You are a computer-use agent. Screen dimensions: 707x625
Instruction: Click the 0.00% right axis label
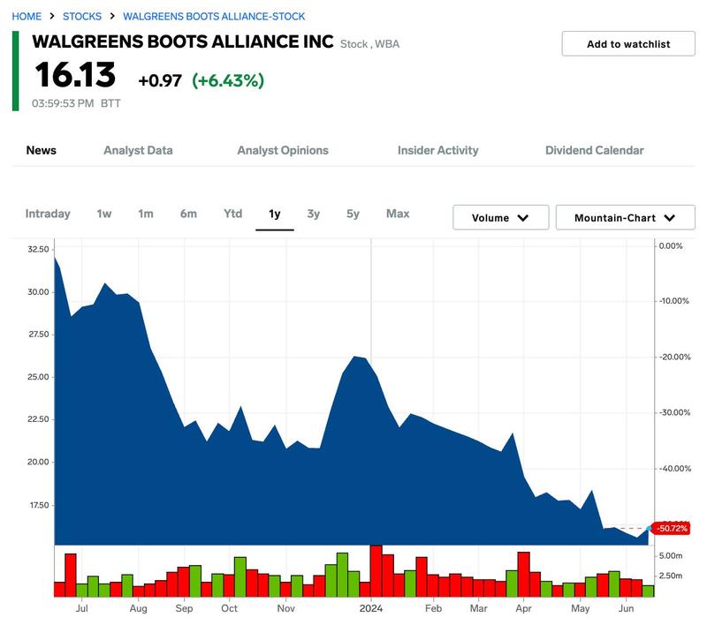click(671, 246)
